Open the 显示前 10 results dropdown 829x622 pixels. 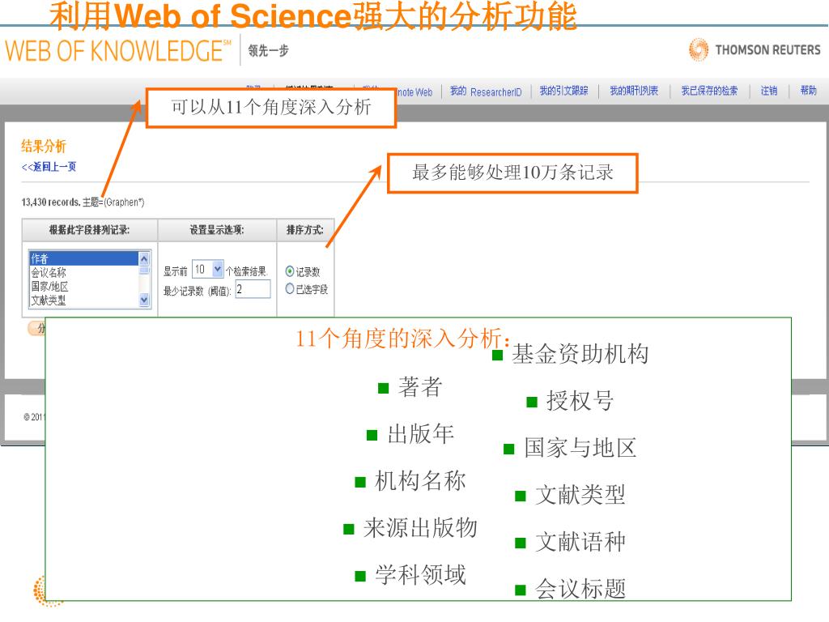coord(208,269)
